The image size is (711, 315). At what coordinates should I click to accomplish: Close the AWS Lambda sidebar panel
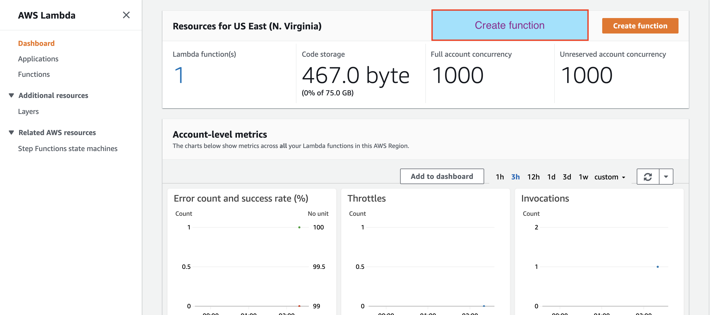tap(126, 15)
